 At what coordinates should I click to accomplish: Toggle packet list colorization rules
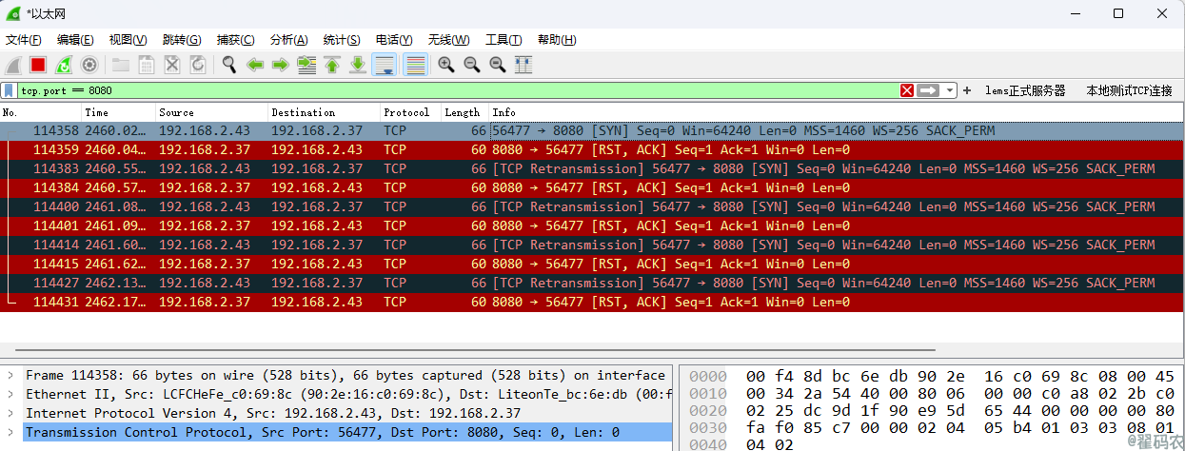tap(415, 65)
